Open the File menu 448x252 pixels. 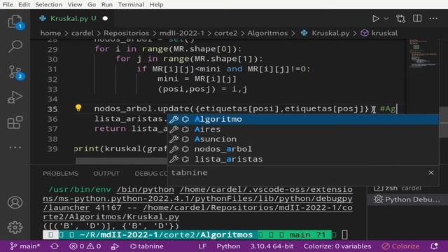click(x=8, y=5)
